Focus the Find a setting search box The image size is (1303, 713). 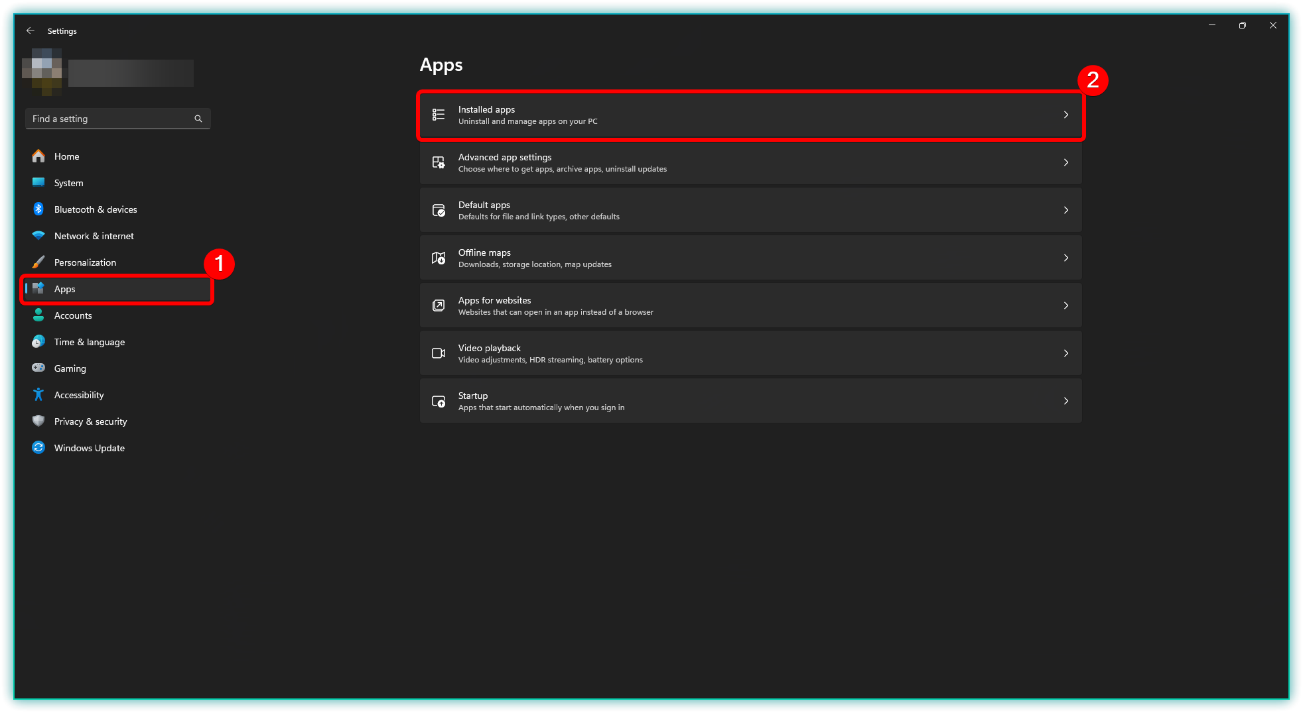(x=109, y=119)
